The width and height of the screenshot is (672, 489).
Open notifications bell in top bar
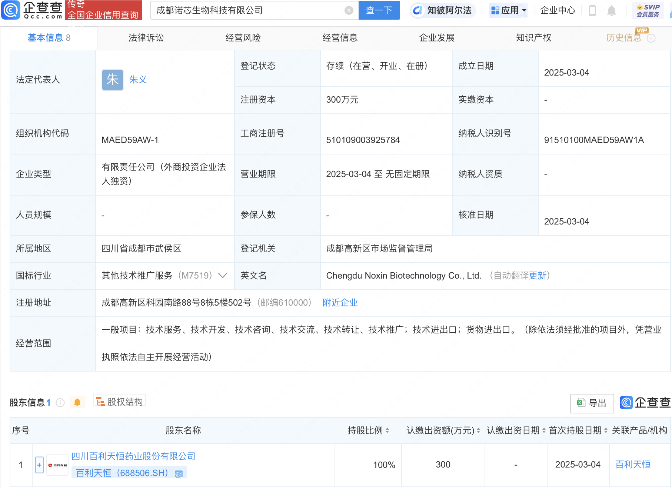pos(611,11)
